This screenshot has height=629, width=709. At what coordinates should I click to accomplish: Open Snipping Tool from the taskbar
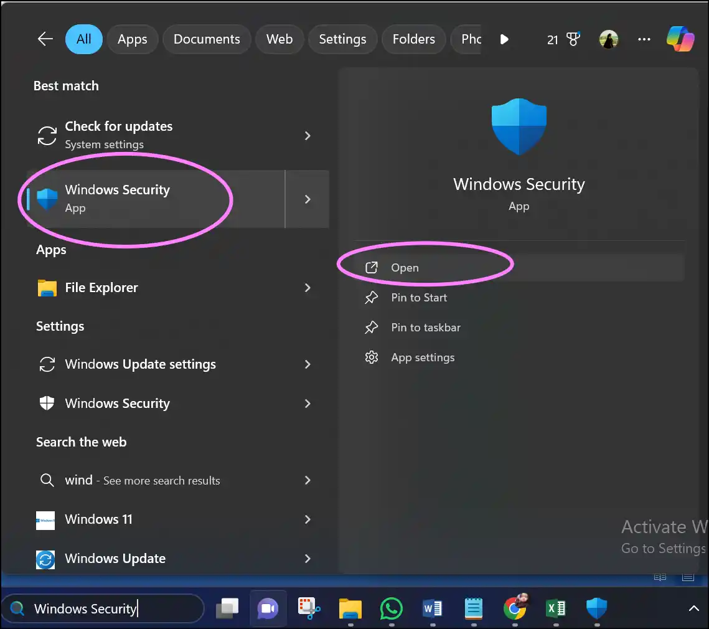309,608
